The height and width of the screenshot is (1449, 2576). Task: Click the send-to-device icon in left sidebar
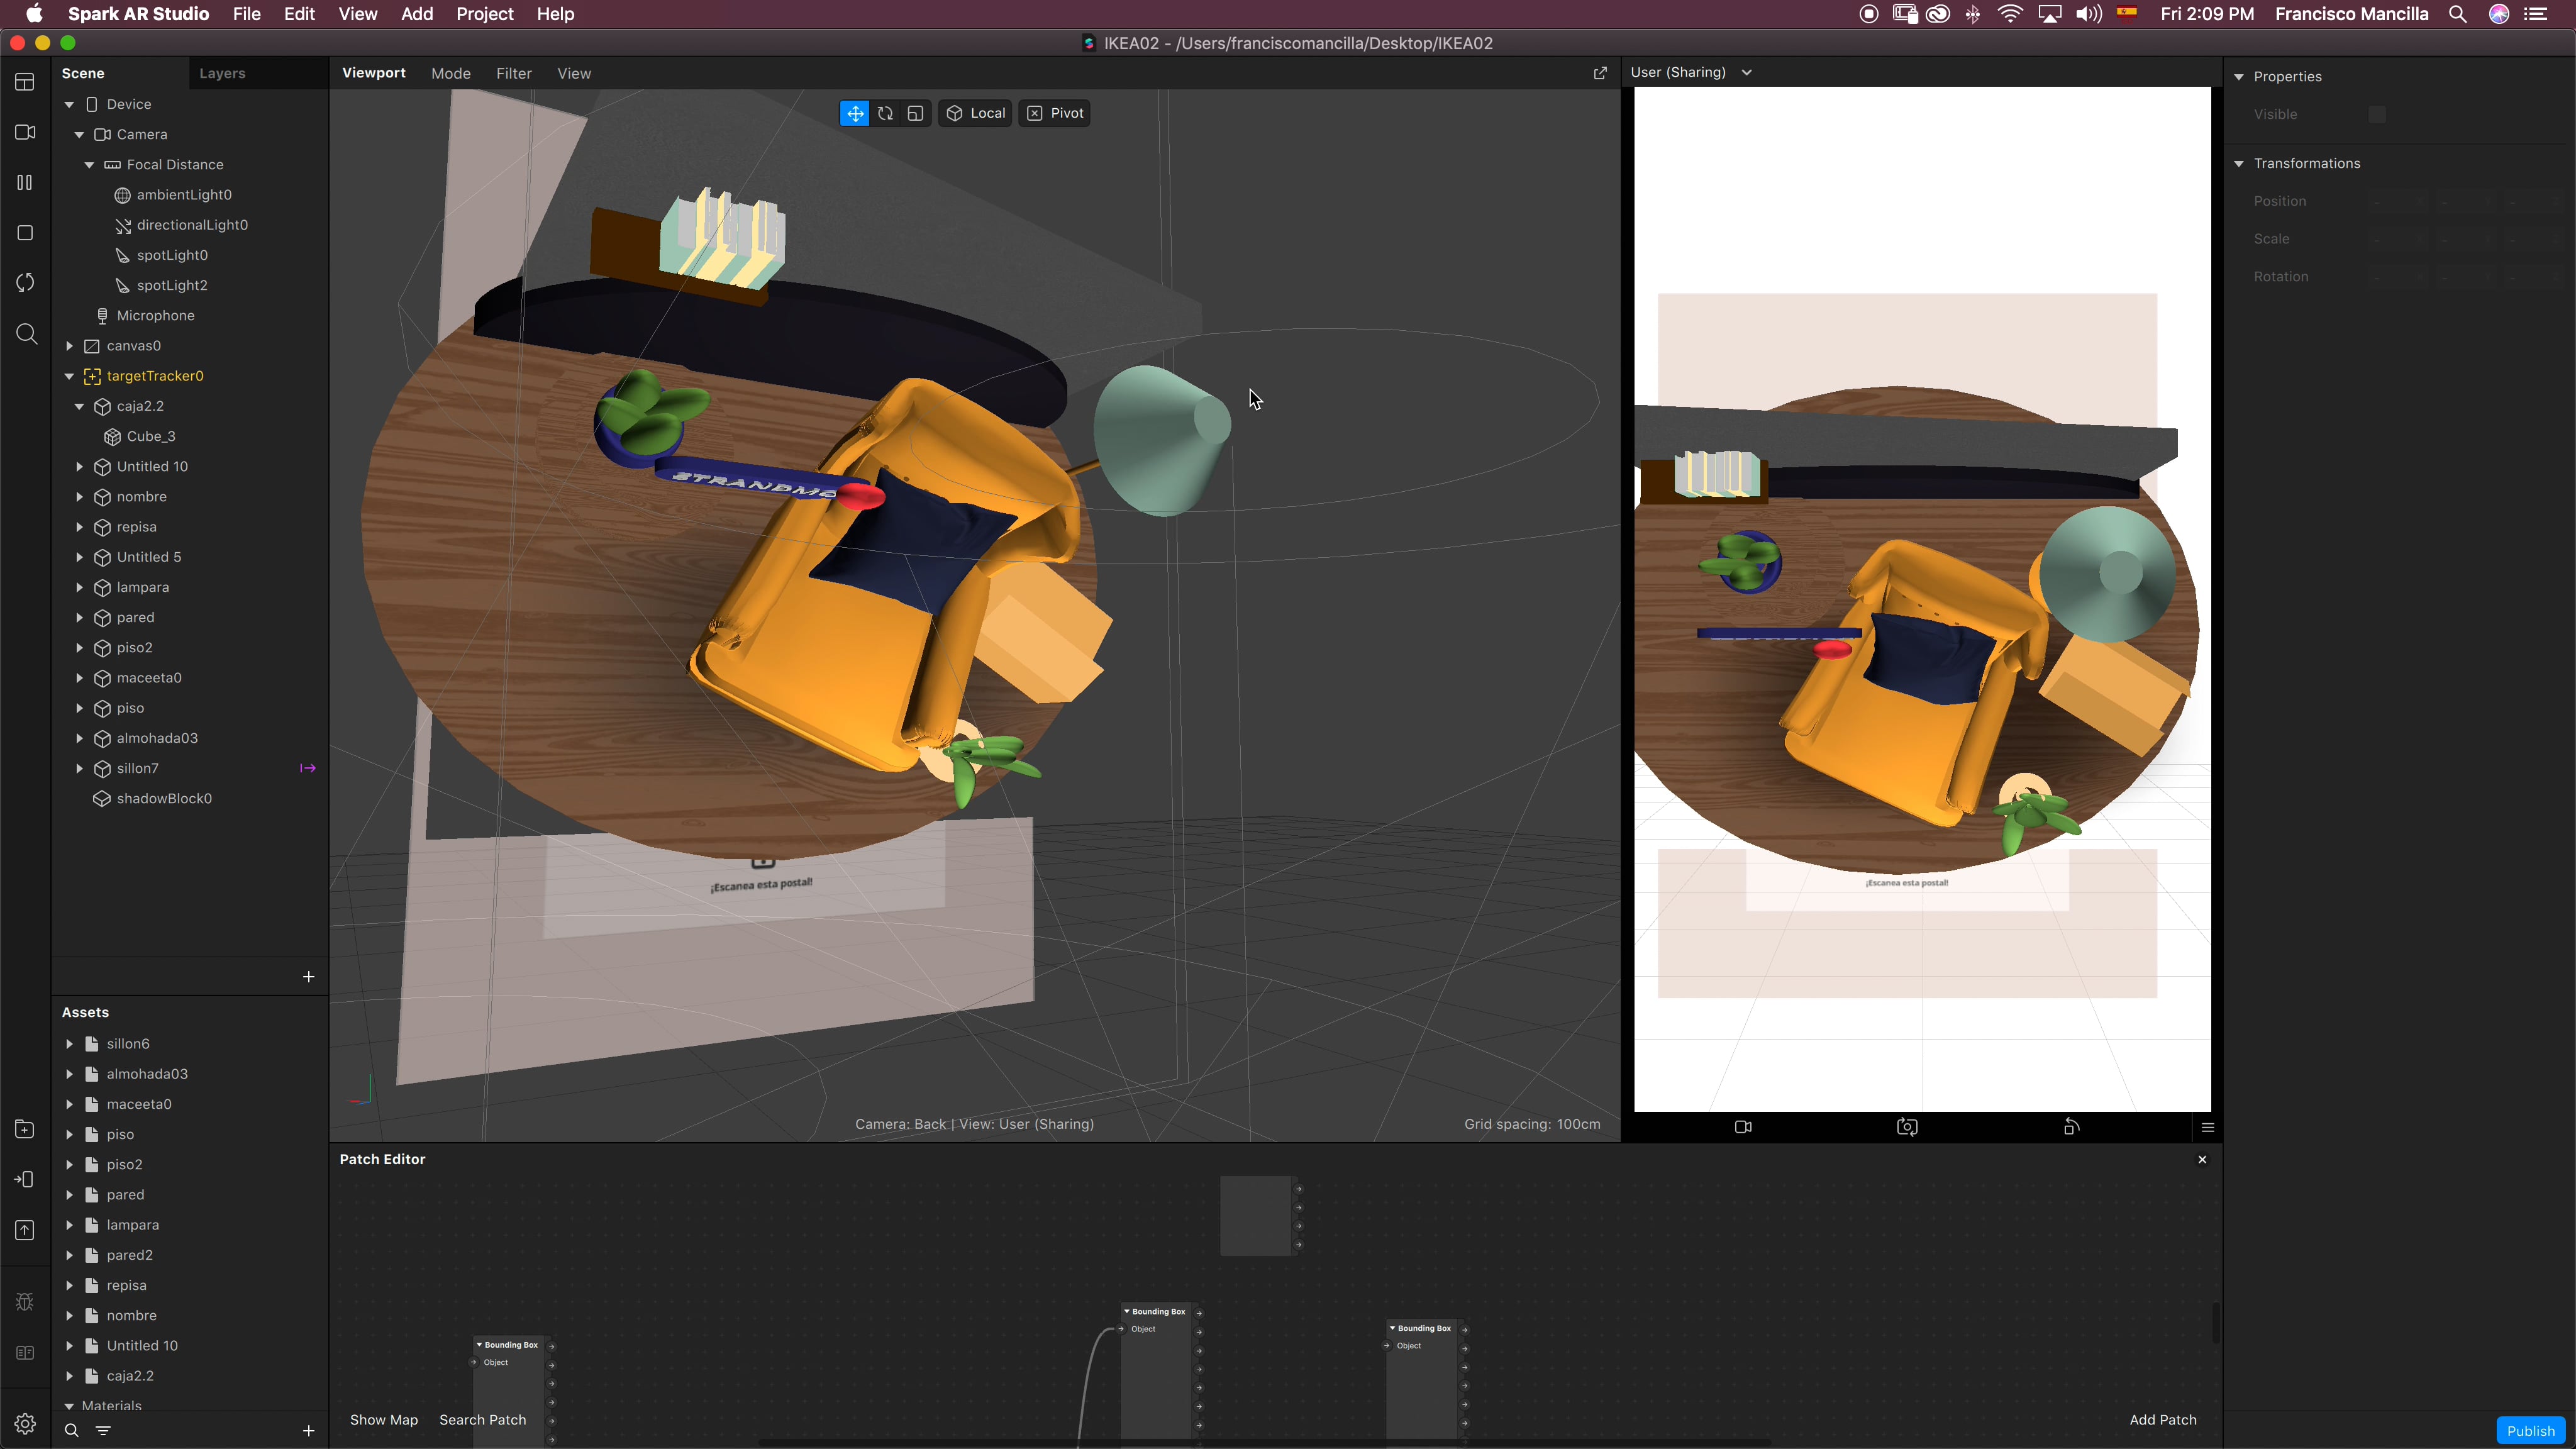25,1179
